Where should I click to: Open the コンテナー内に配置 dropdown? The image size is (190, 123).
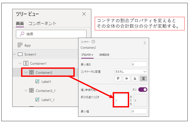pos(131,72)
